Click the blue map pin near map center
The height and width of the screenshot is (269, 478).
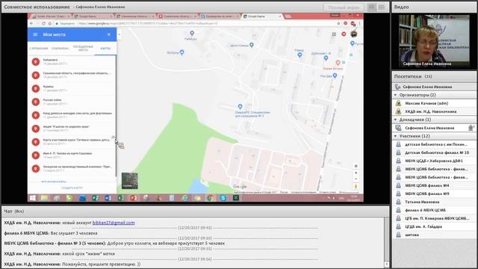(240, 106)
